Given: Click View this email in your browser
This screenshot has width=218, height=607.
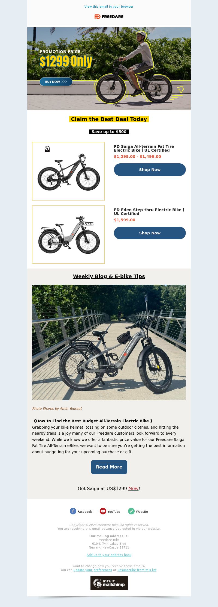Looking at the screenshot, I should (109, 7).
